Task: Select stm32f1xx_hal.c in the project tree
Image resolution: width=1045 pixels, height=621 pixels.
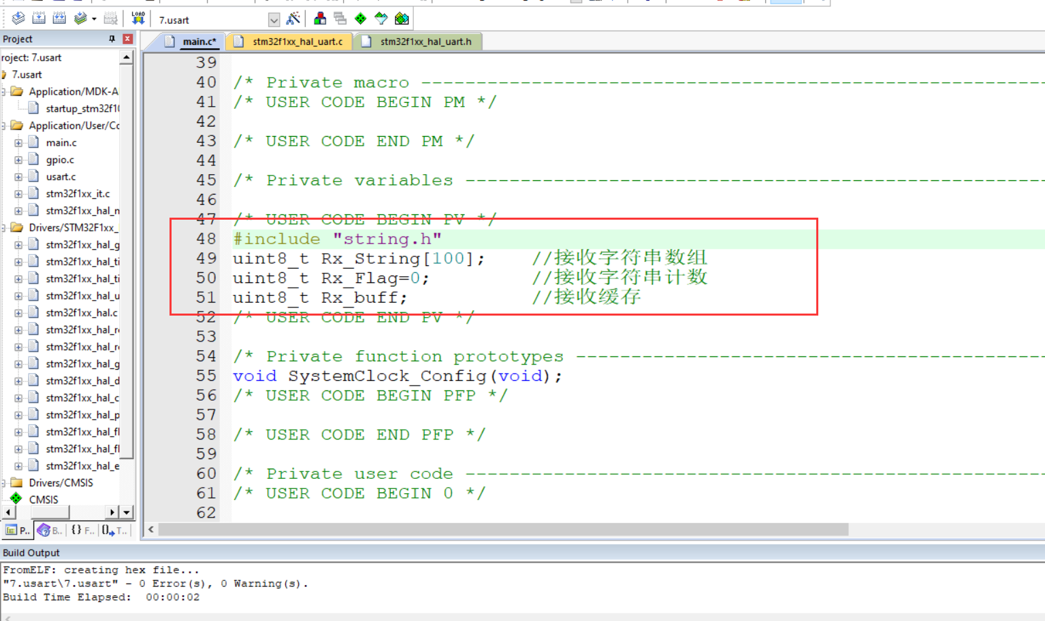Action: 82,313
